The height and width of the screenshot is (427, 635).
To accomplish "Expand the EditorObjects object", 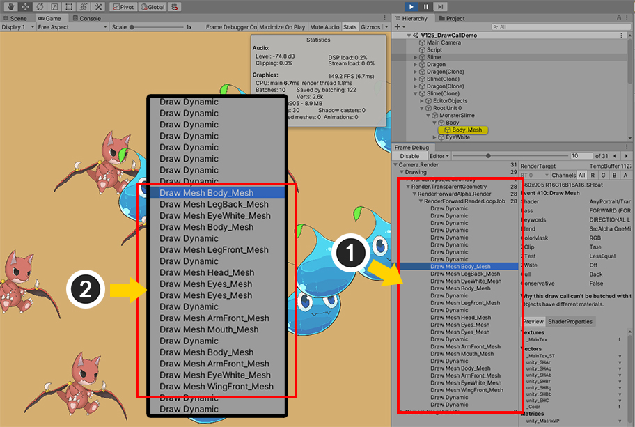I will (x=422, y=101).
